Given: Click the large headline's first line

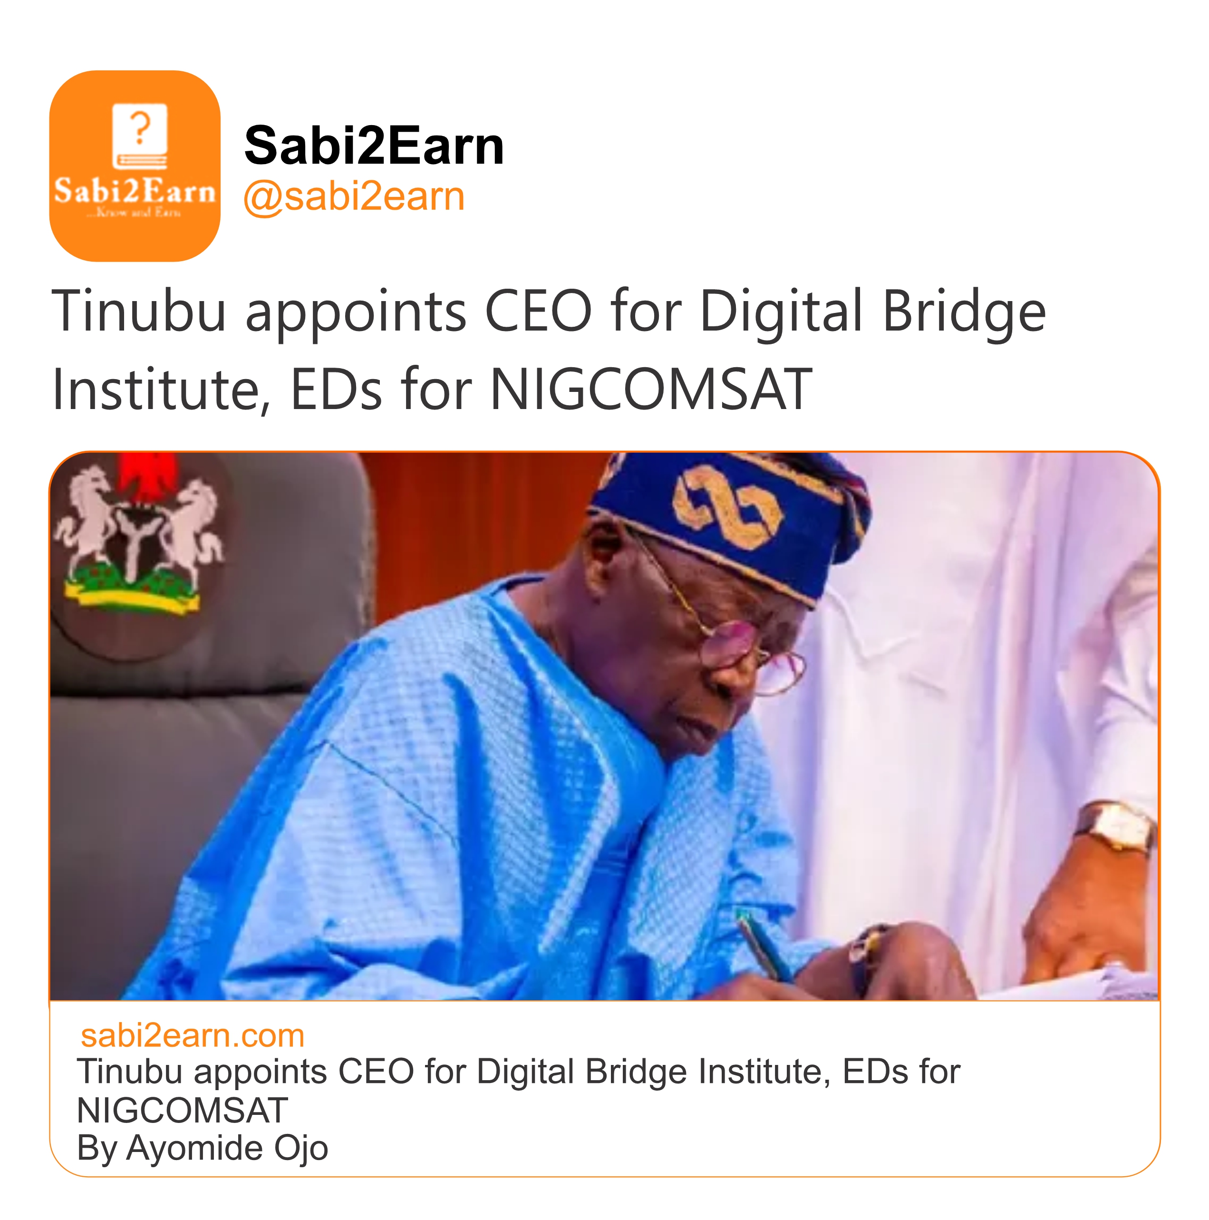Looking at the screenshot, I should point(548,312).
